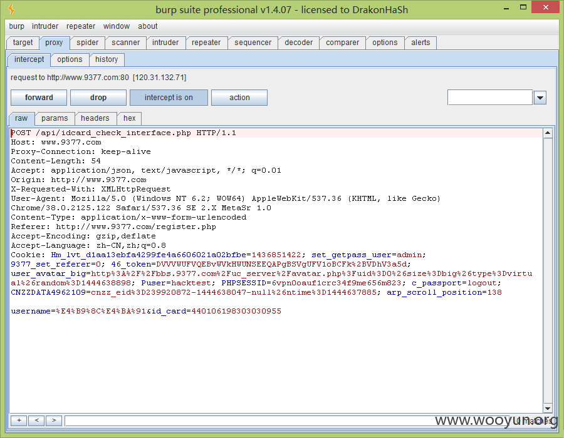Open the about menu

[x=147, y=26]
